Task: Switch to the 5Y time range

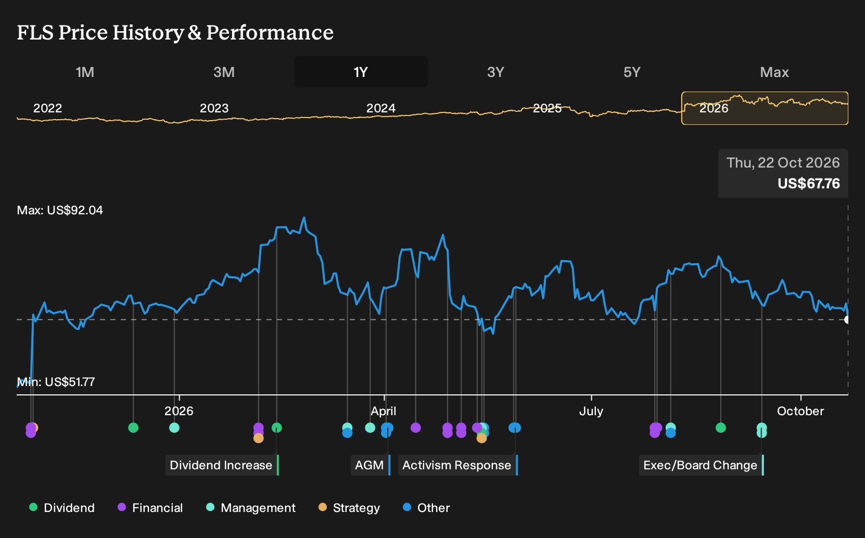Action: [632, 72]
